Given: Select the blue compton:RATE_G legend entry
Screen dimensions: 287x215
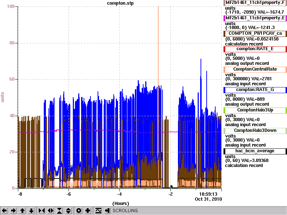Looking at the screenshot, I should 255,90.
